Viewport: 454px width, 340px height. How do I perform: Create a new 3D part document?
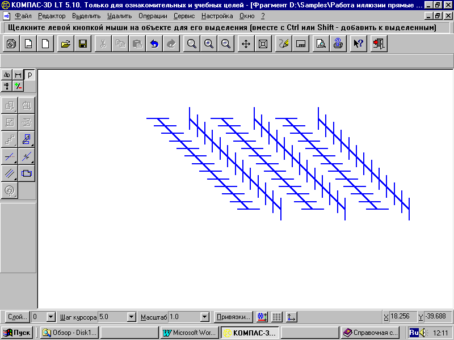pos(11,44)
